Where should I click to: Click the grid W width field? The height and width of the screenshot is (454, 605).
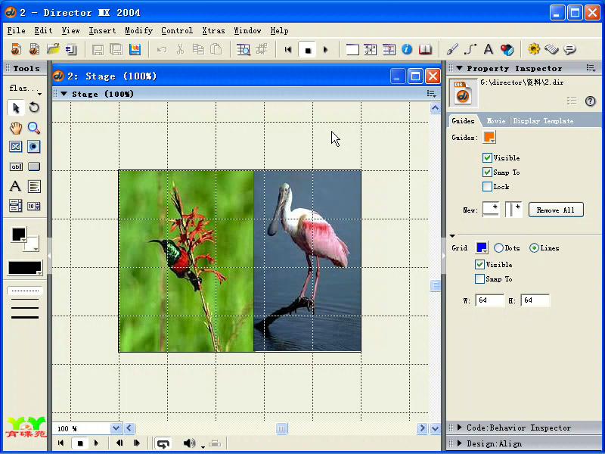coord(489,300)
